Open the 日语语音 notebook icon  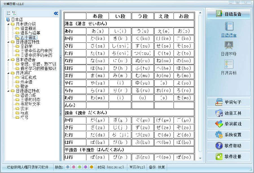point(229,26)
